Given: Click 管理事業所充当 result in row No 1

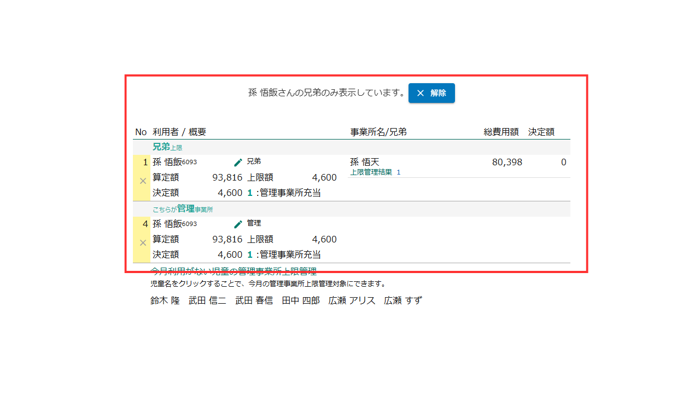Looking at the screenshot, I should point(290,193).
